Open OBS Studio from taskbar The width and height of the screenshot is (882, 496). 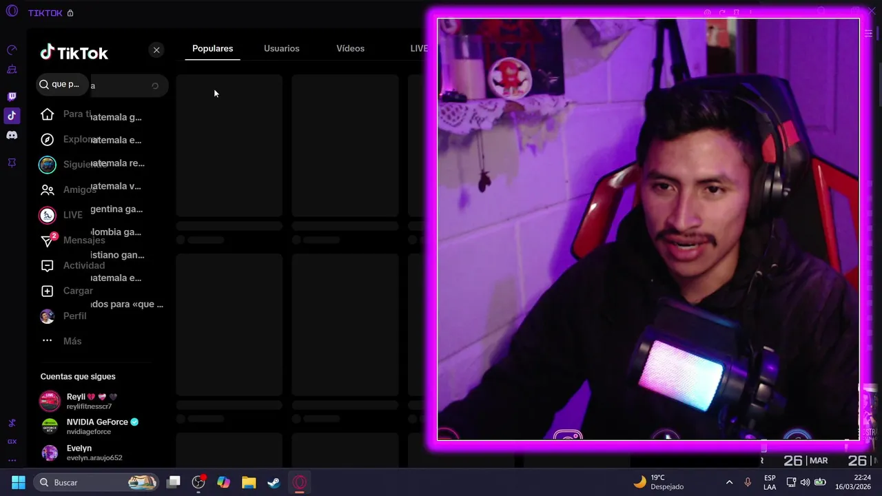(x=199, y=482)
